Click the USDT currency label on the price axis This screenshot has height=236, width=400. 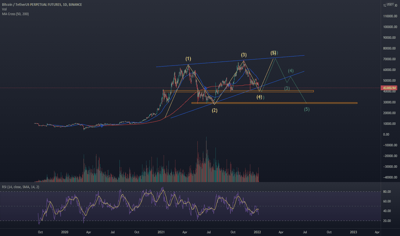tap(390, 4)
